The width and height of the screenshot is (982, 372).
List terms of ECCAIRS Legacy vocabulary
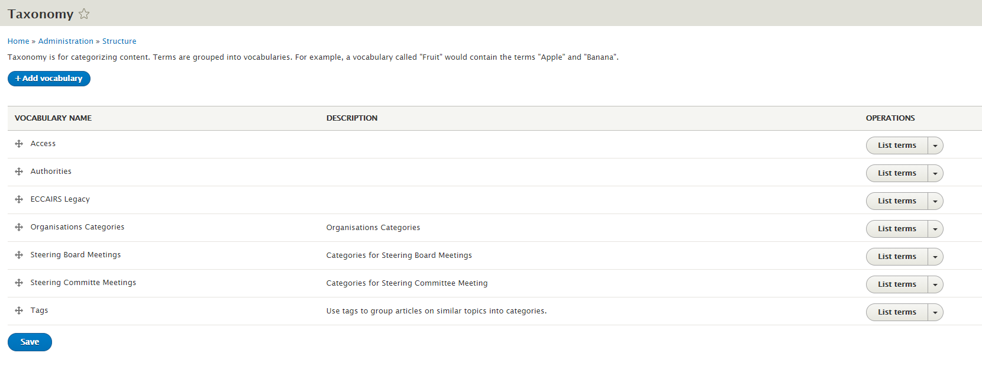(897, 201)
